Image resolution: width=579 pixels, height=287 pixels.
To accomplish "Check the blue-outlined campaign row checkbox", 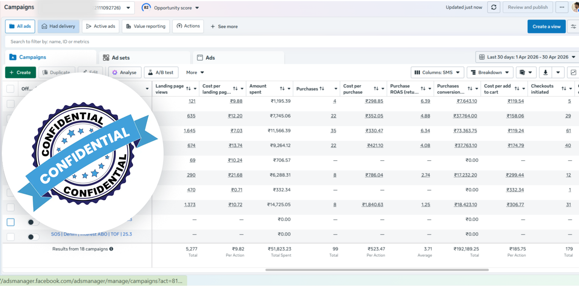I will click(x=11, y=222).
